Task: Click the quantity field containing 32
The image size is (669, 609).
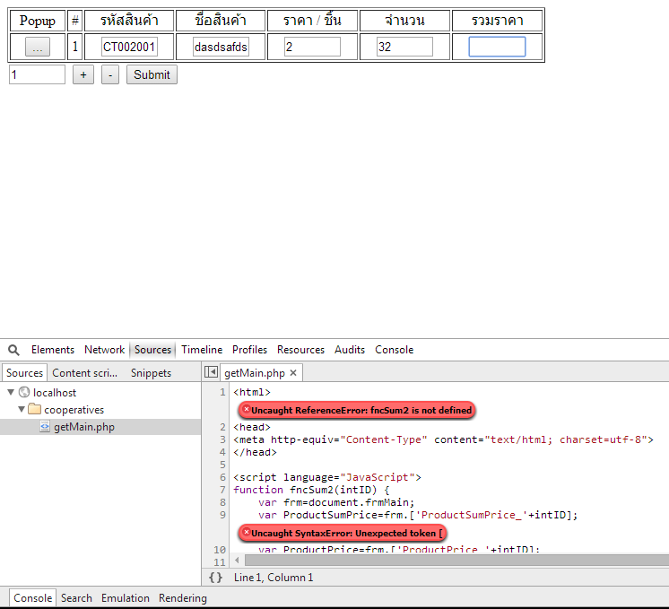Action: click(404, 47)
